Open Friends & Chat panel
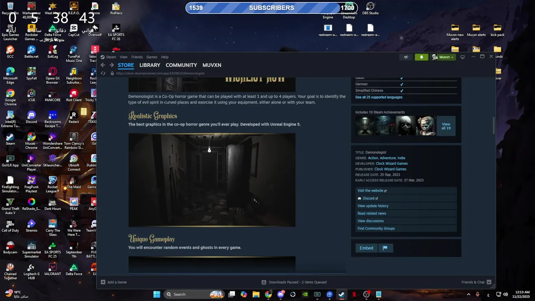535x301 pixels. [x=476, y=282]
